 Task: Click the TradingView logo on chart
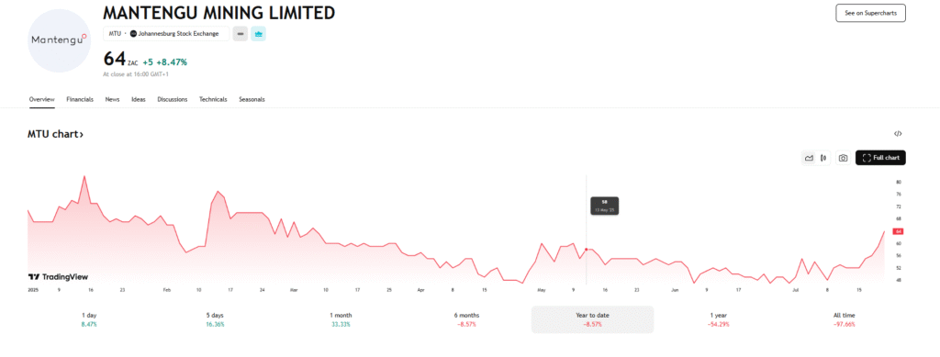pyautogui.click(x=58, y=277)
